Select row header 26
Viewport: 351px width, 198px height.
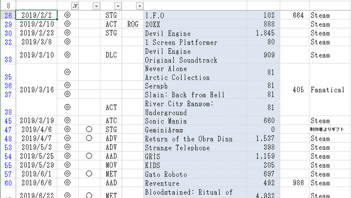(x=8, y=15)
